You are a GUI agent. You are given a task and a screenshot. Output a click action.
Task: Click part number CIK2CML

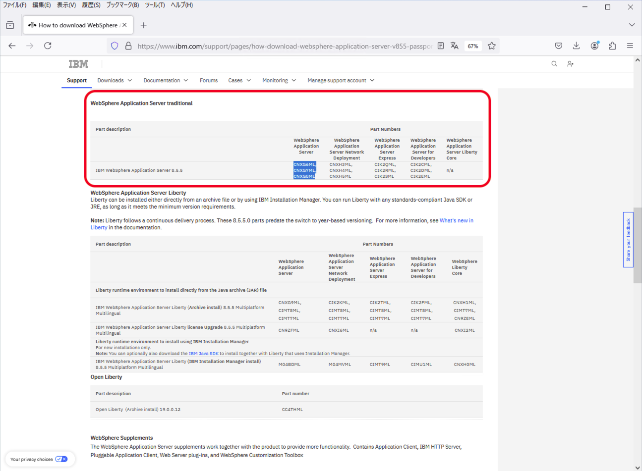(x=421, y=164)
